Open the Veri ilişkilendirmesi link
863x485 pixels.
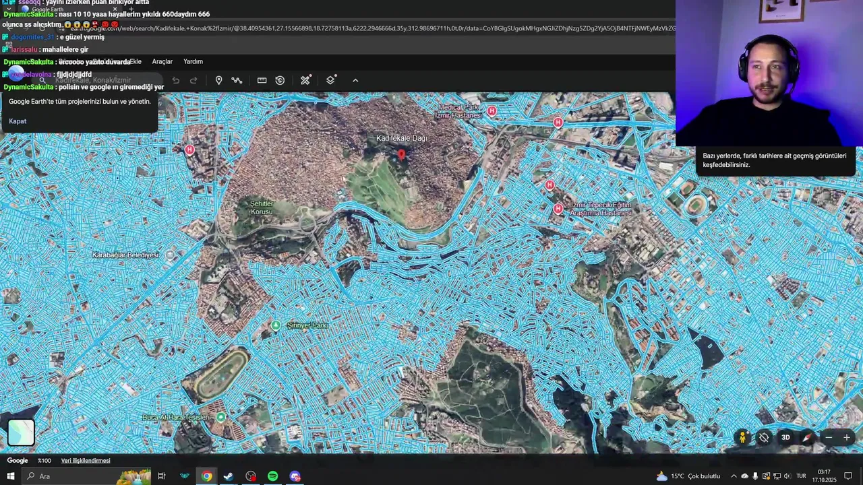tap(86, 461)
